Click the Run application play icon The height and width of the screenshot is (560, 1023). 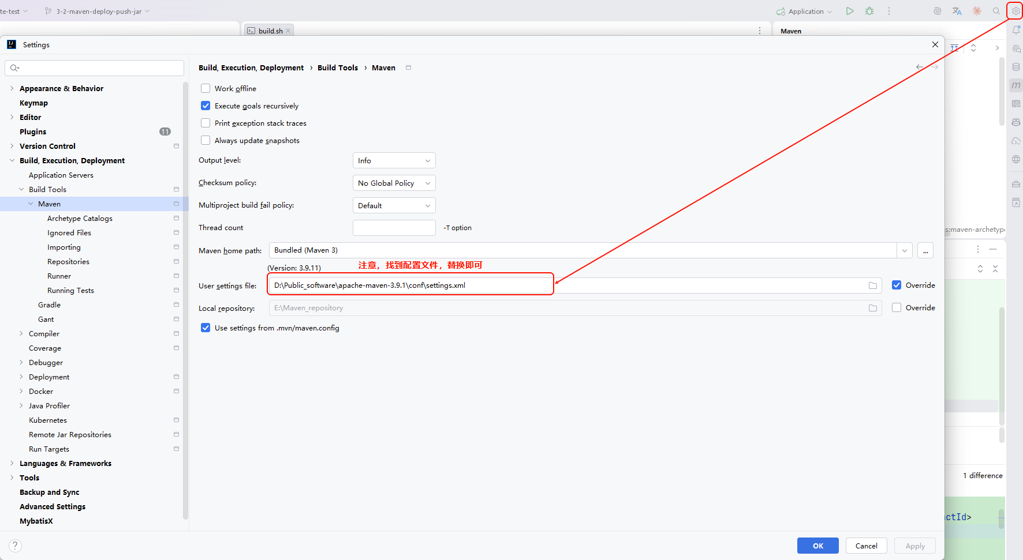pos(850,11)
